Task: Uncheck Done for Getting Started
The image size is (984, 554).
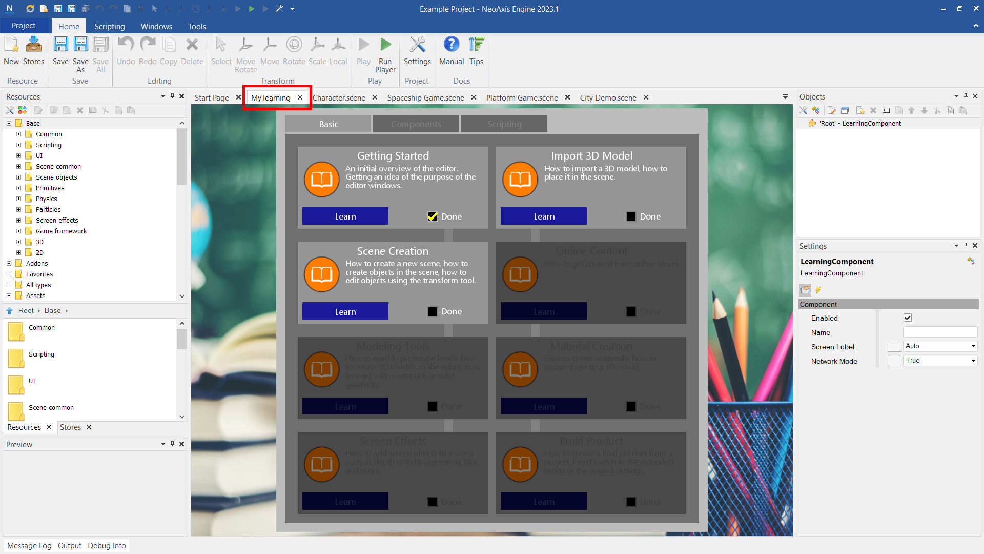Action: 433,216
